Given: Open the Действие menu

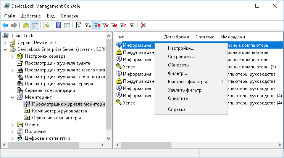Looking at the screenshot, I should [31, 16].
